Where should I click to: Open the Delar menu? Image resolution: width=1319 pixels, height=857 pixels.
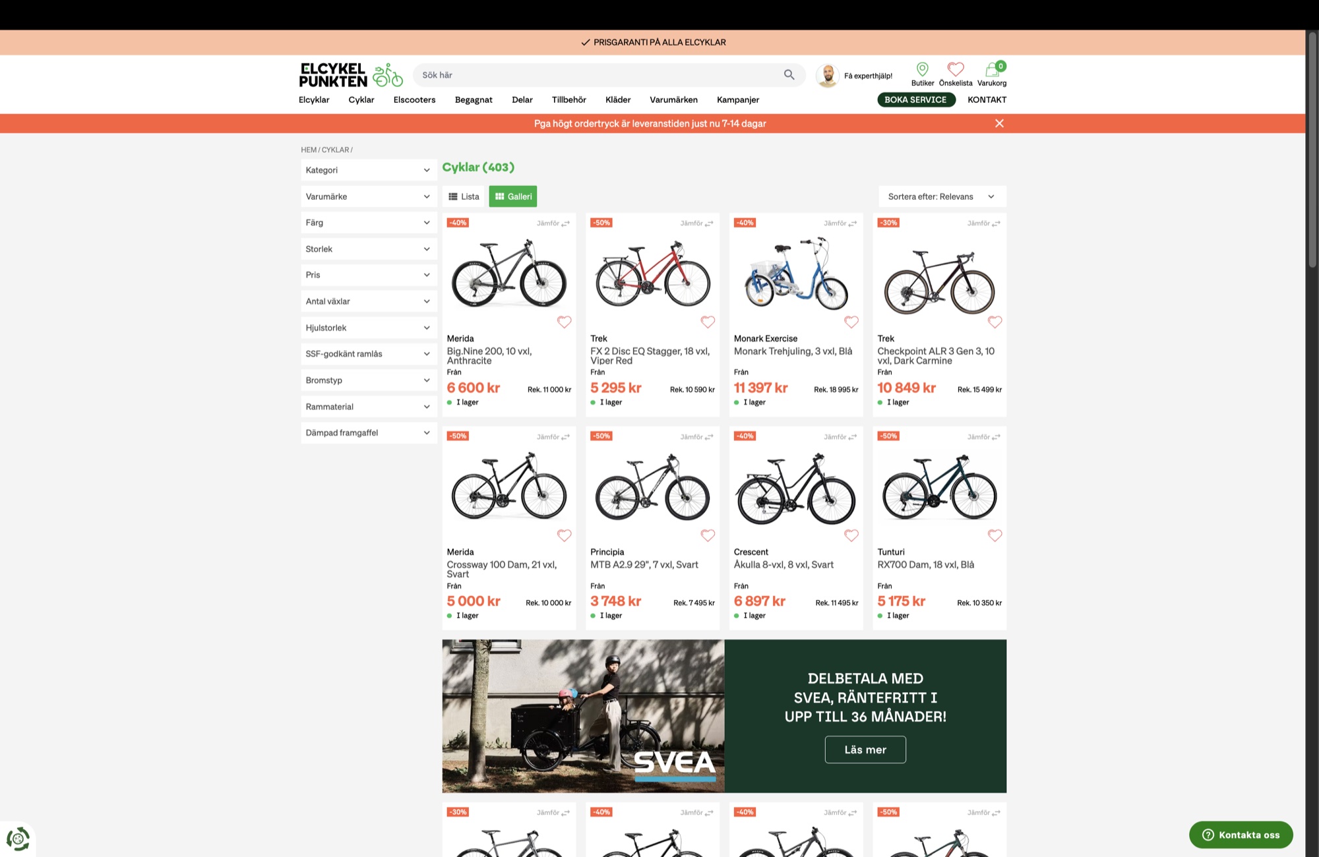(x=522, y=100)
